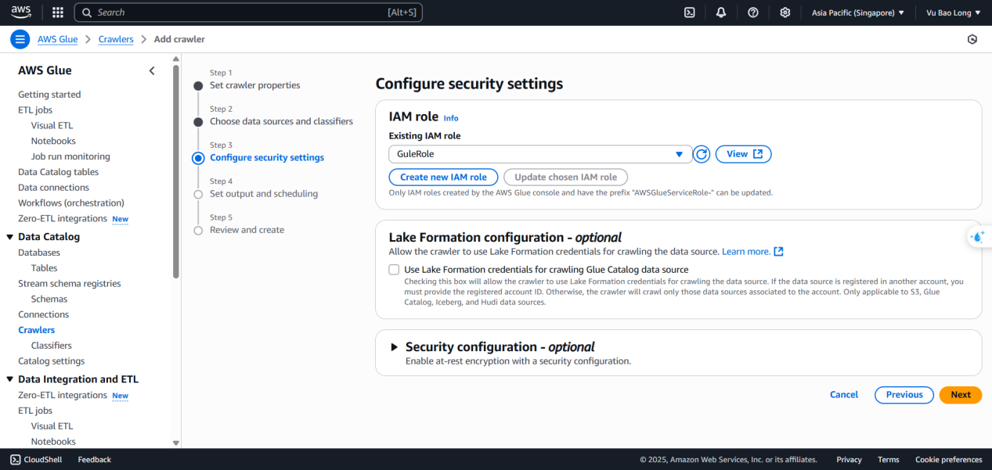Click the Set output and scheduling step label
This screenshot has height=470, width=992.
tap(264, 194)
